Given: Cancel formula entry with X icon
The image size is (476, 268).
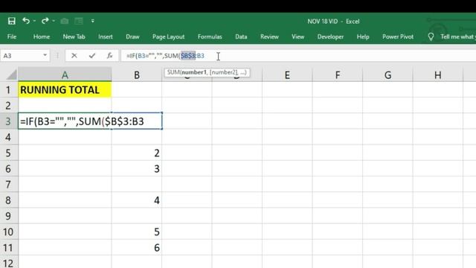Looking at the screenshot, I should (x=74, y=56).
